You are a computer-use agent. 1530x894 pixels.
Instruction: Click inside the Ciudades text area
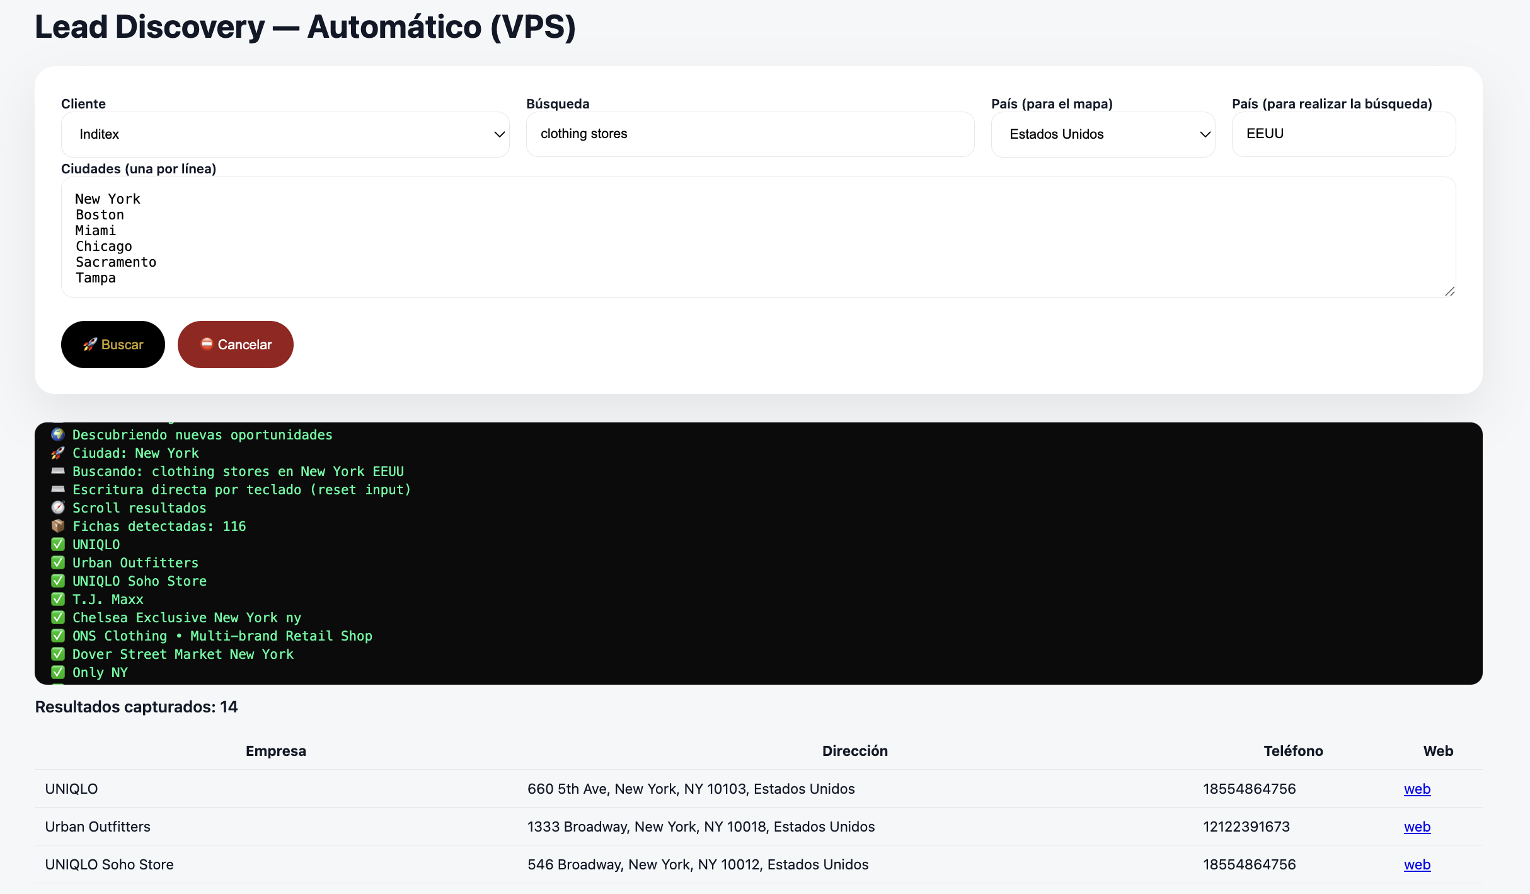(756, 237)
